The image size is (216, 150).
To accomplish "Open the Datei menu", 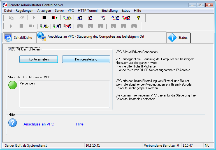I will (8, 11).
